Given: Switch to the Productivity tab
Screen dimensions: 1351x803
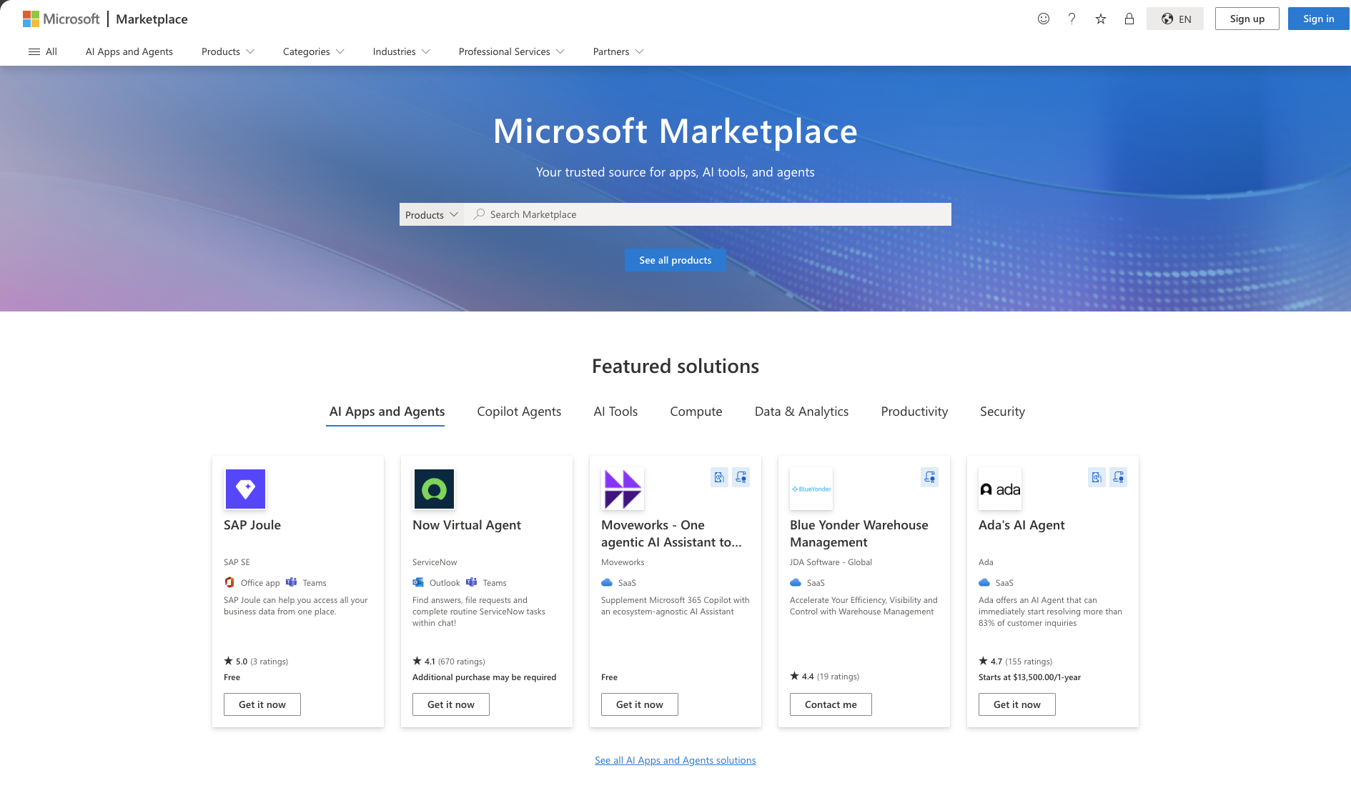Looking at the screenshot, I should (914, 412).
